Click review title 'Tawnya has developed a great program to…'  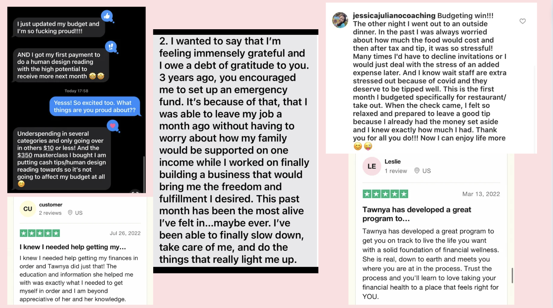417,214
